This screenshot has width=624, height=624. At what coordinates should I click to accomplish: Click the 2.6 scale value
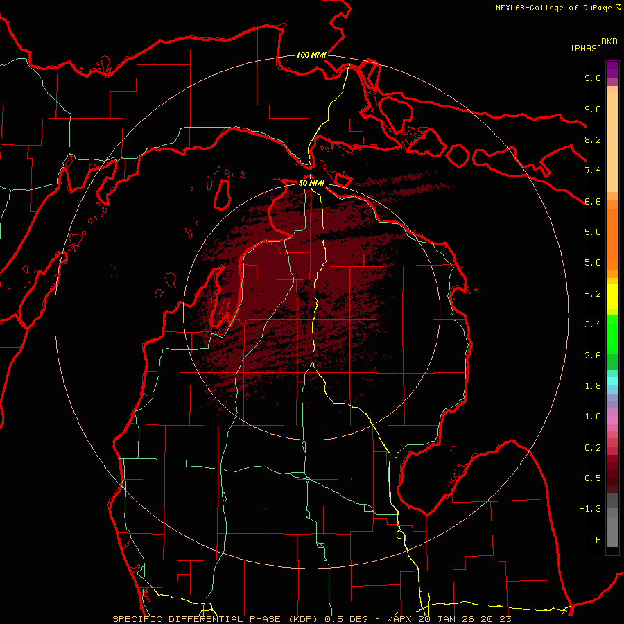[x=593, y=356]
